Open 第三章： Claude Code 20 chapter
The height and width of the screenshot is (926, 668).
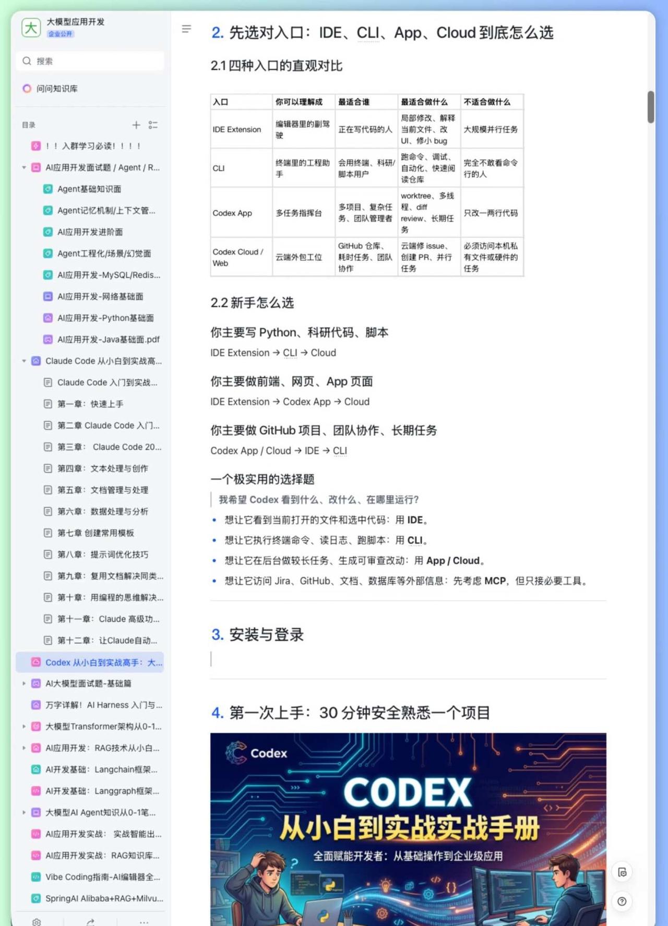click(109, 447)
